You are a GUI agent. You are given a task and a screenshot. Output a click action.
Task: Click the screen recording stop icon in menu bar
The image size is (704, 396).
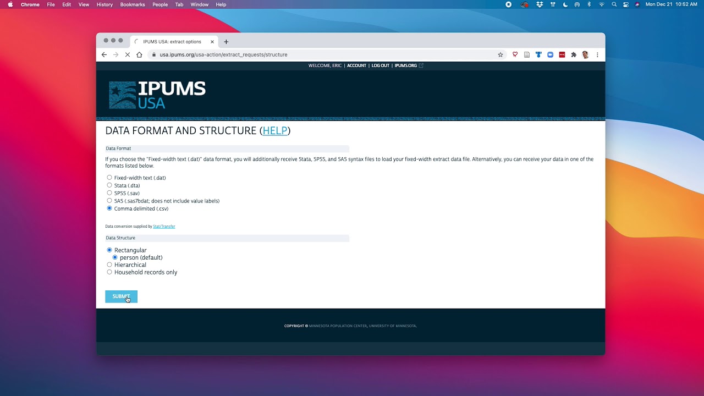509,4
